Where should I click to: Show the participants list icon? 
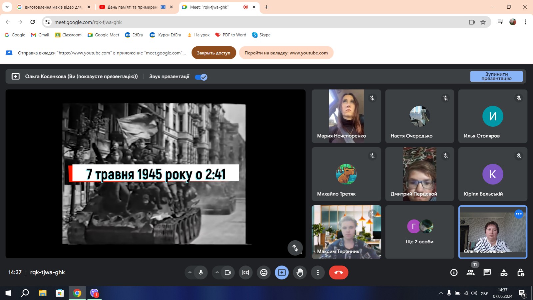pyautogui.click(x=470, y=273)
